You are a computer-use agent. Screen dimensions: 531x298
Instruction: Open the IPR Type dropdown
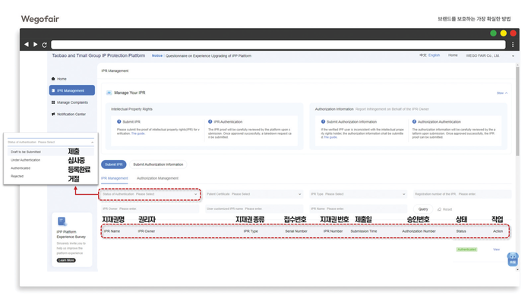[358, 194]
